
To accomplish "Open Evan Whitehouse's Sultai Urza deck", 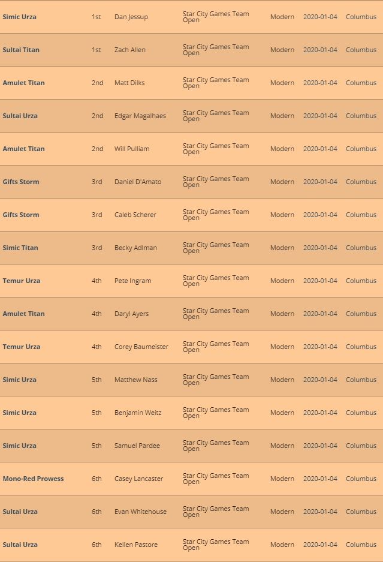I will [x=20, y=512].
